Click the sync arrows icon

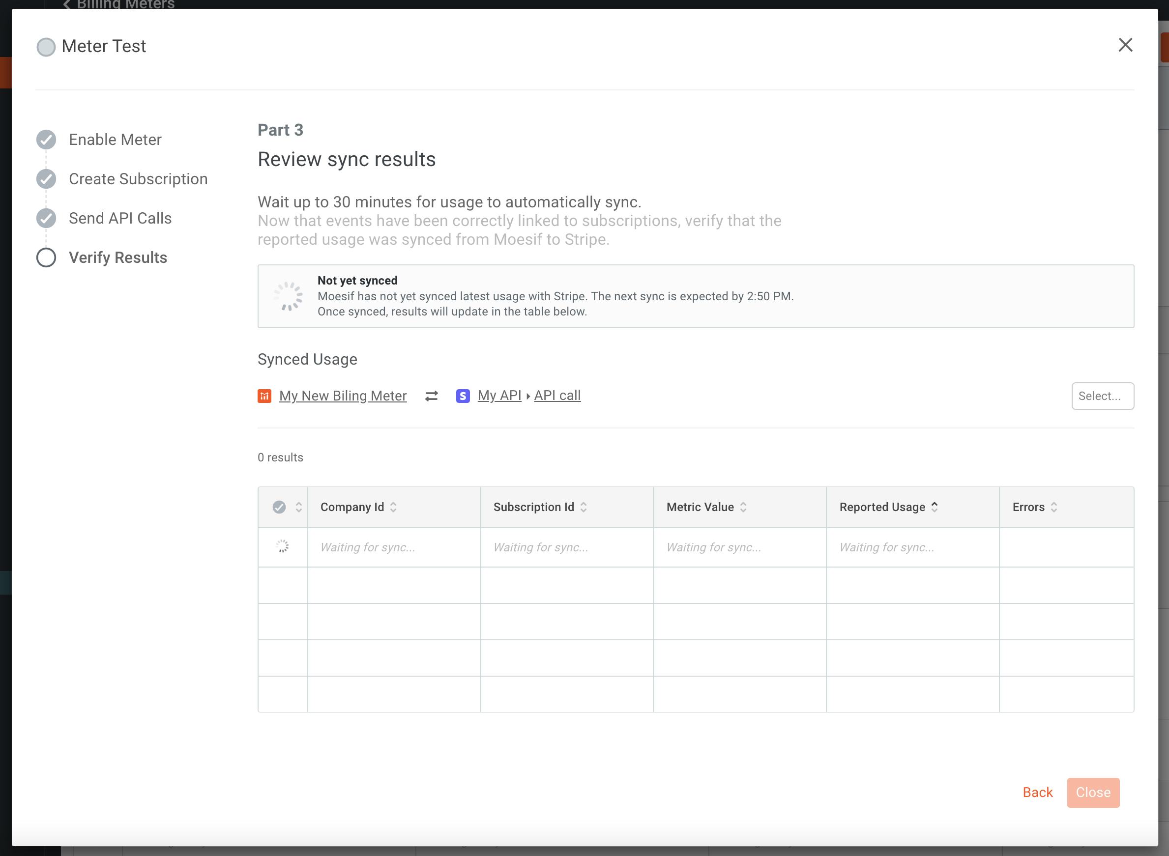coord(431,396)
